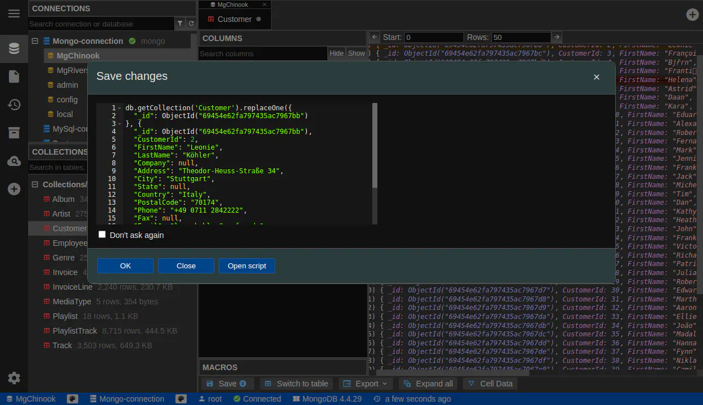Open the files sidebar icon
The image size is (703, 405).
tap(14, 76)
